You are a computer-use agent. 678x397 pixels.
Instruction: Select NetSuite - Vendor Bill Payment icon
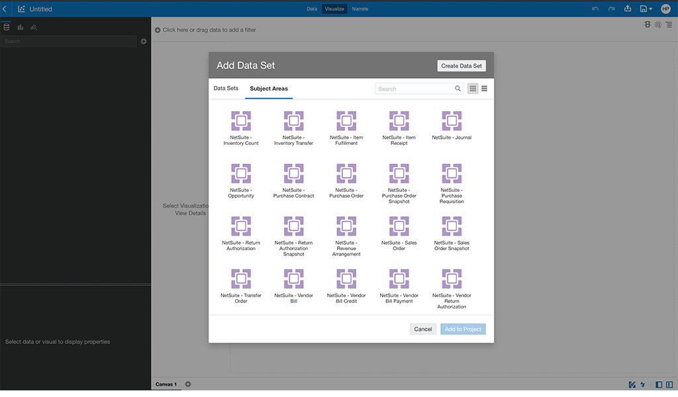(x=399, y=279)
